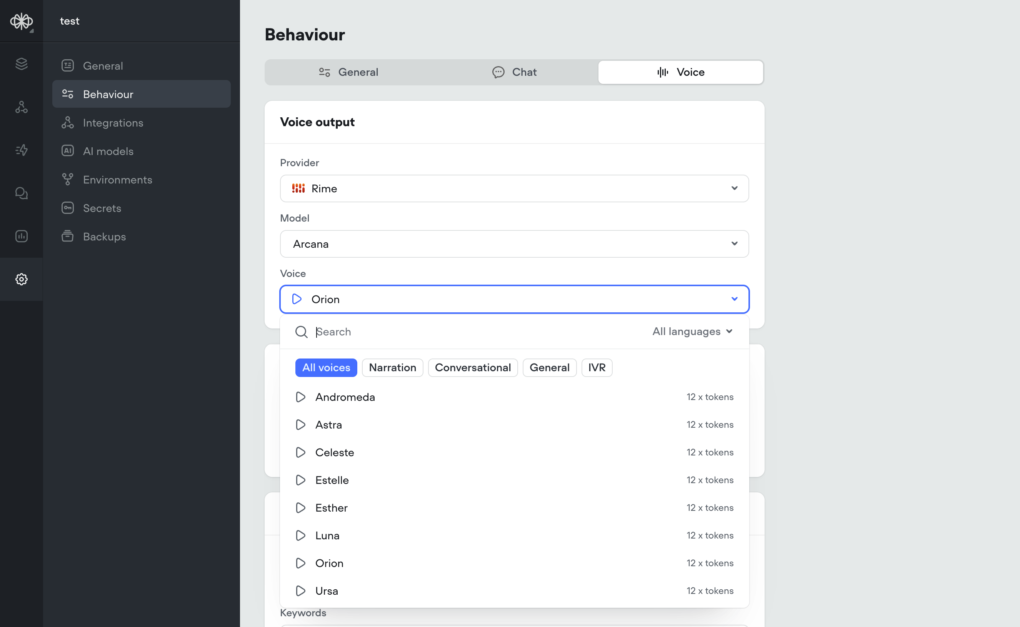The image size is (1020, 627).
Task: Open Integrations in the settings menu
Action: tap(113, 123)
